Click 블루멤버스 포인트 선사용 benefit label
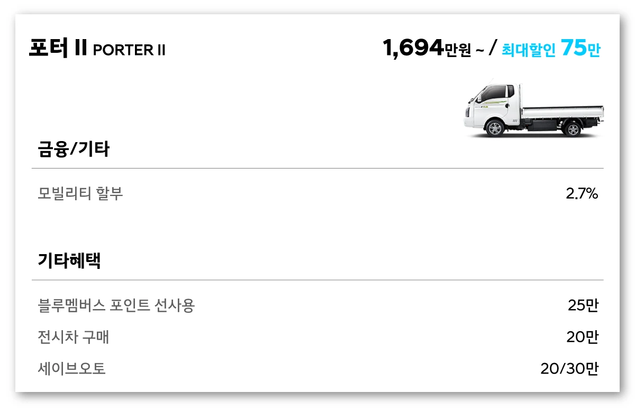The width and height of the screenshot is (635, 420). [116, 305]
